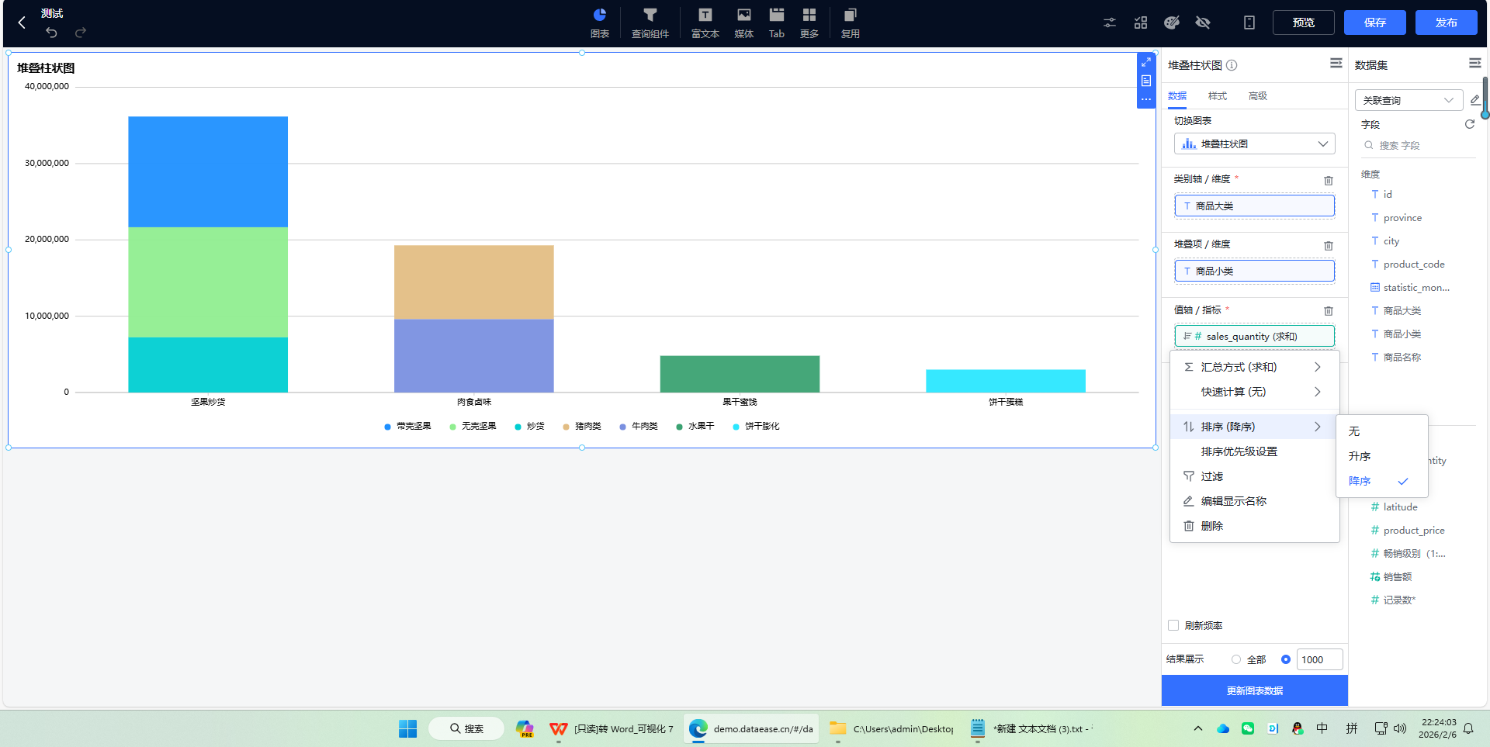Click 发布 publish button

click(x=1447, y=22)
